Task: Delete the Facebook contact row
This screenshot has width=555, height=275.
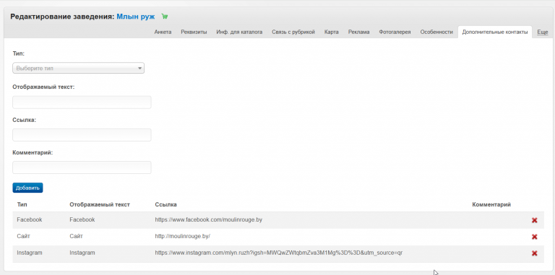Action: 535,220
